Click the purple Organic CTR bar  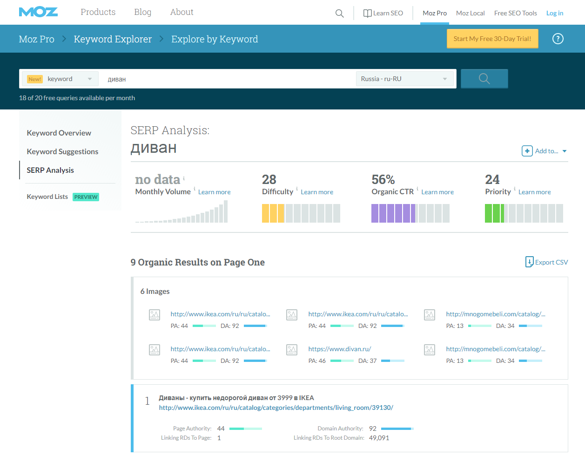pos(393,213)
